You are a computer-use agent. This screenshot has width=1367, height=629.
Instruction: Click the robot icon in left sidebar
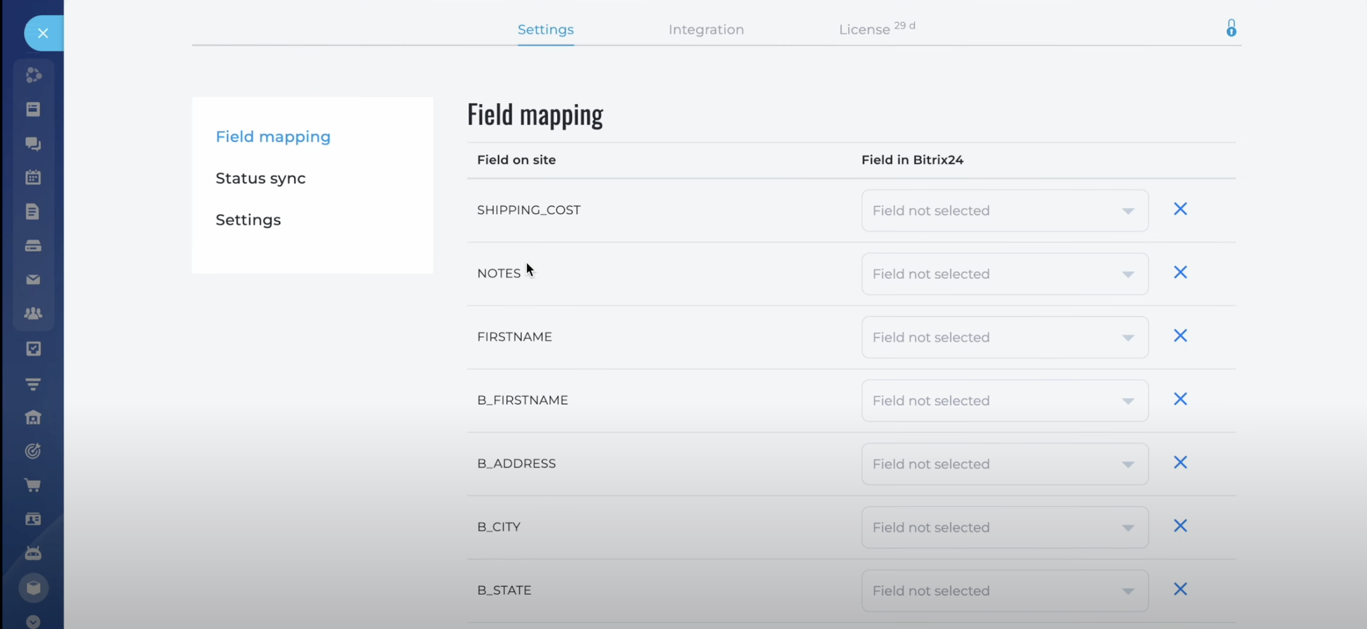pos(33,553)
